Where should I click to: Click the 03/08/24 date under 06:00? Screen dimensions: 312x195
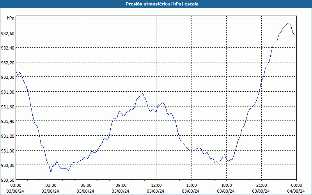pyautogui.click(x=85, y=191)
